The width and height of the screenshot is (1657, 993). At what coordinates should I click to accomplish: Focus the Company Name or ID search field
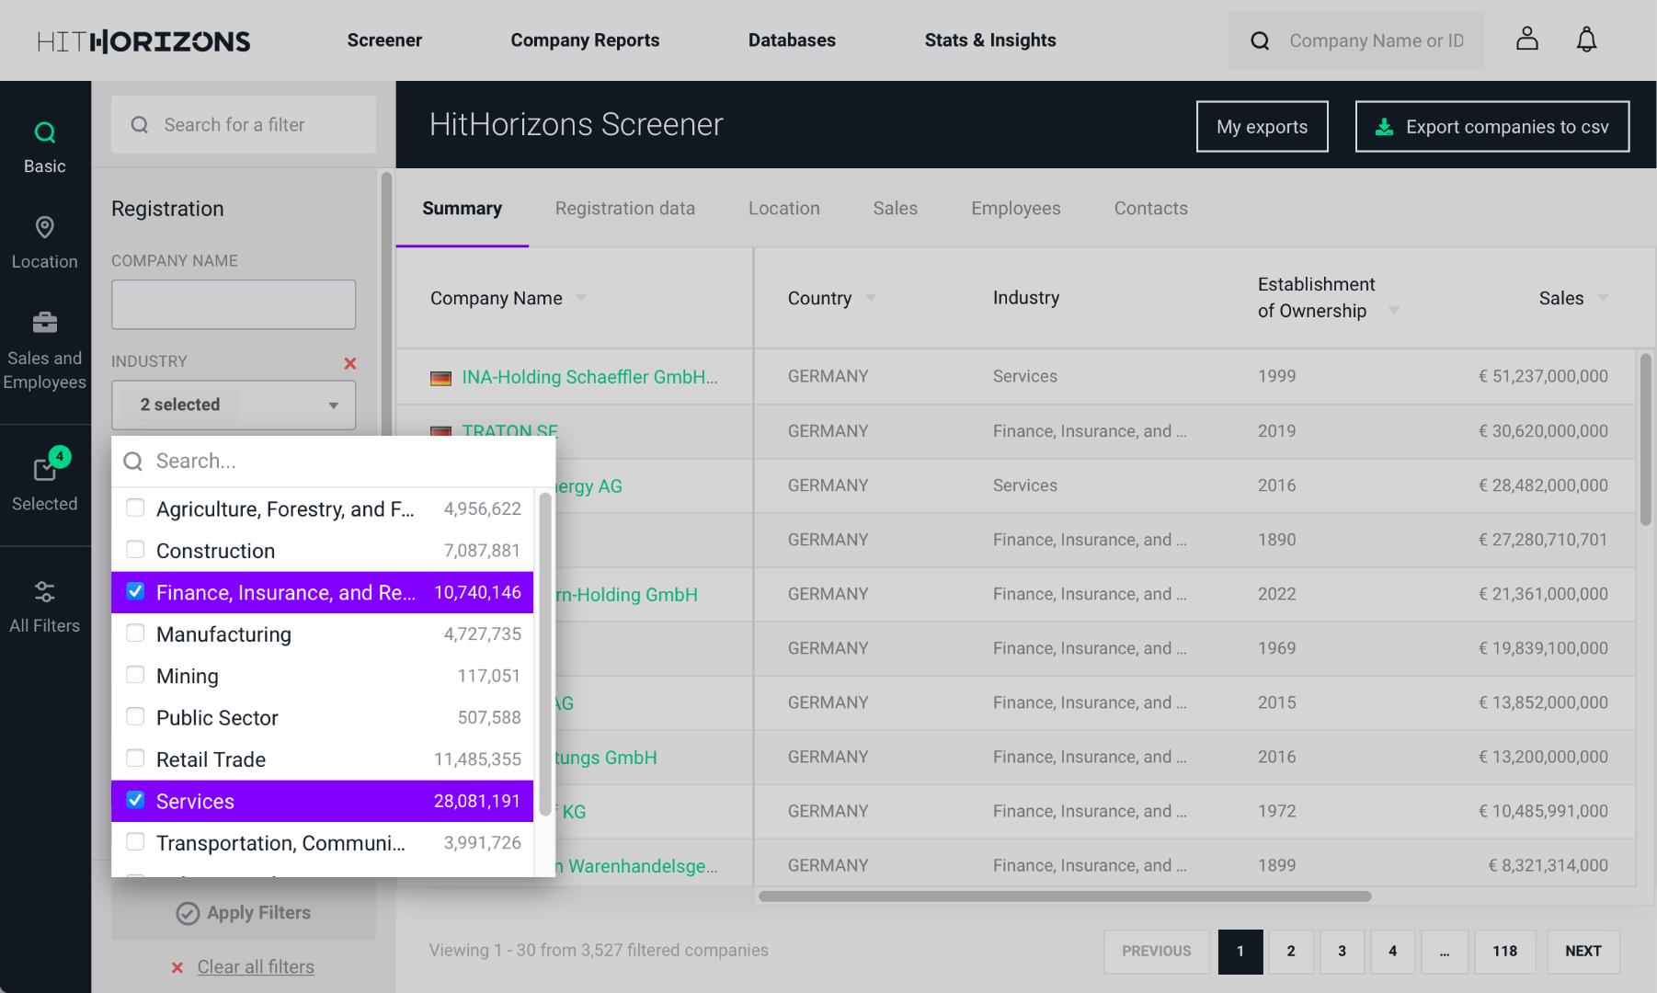[1356, 40]
